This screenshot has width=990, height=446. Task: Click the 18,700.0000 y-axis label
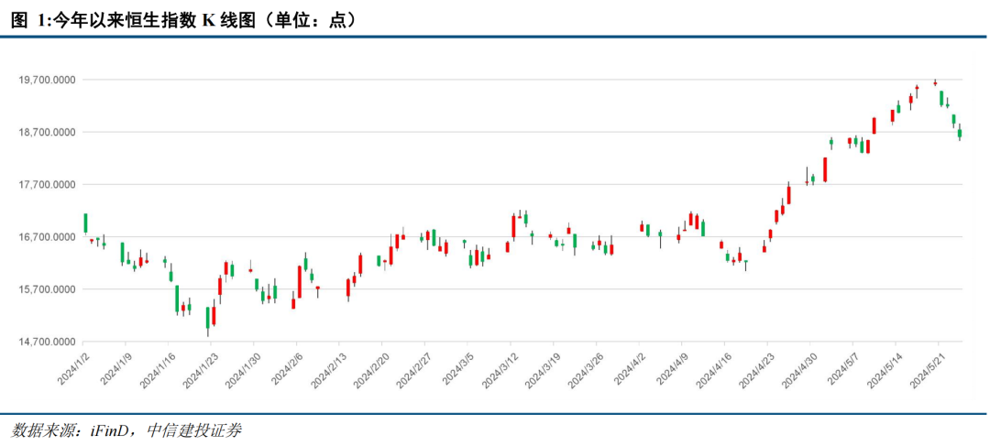48,133
